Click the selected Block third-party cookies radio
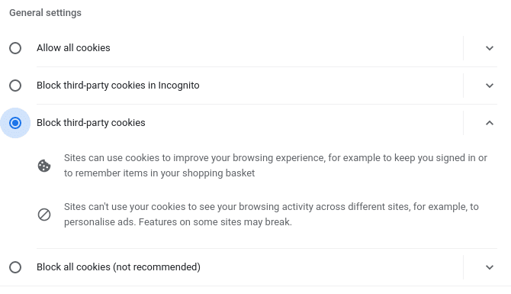 click(15, 123)
